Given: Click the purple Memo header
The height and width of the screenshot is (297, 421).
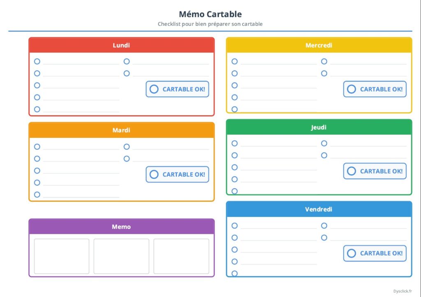Looking at the screenshot, I should click(x=121, y=226).
